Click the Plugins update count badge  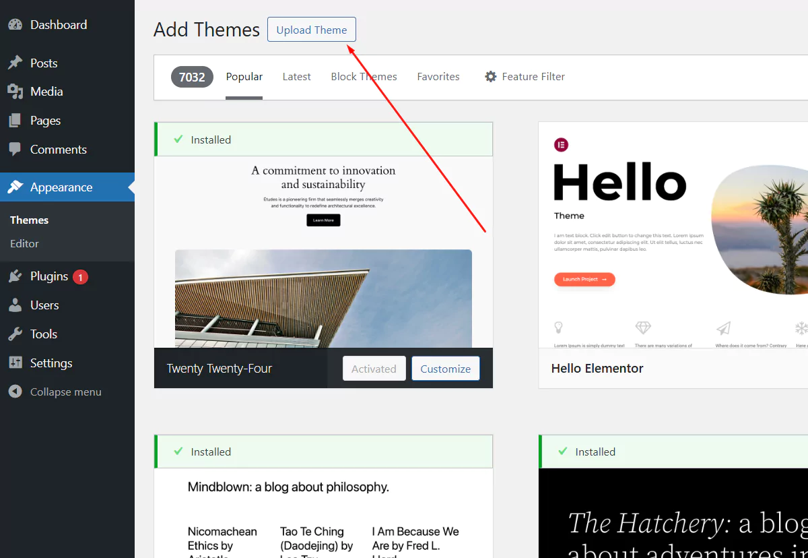pos(80,277)
